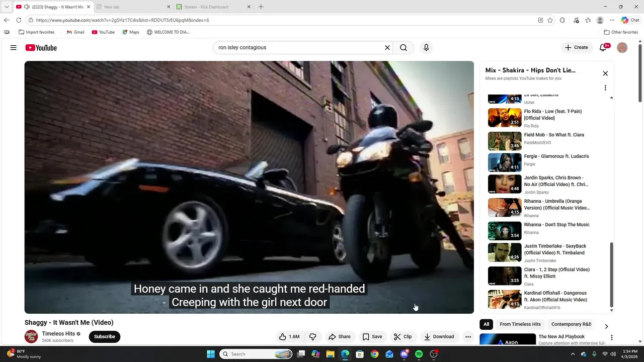
Task: Open Google Chrome from the taskbar
Action: pos(374,354)
